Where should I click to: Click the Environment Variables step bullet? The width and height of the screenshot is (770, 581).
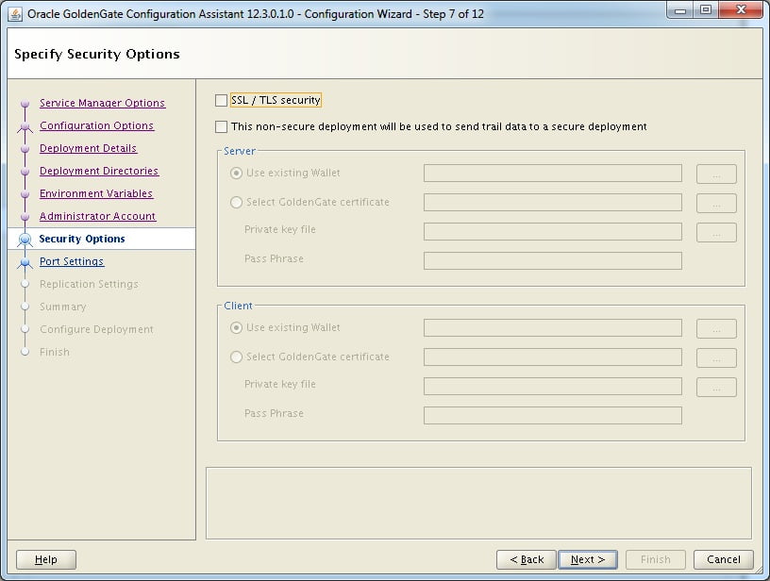[x=25, y=194]
